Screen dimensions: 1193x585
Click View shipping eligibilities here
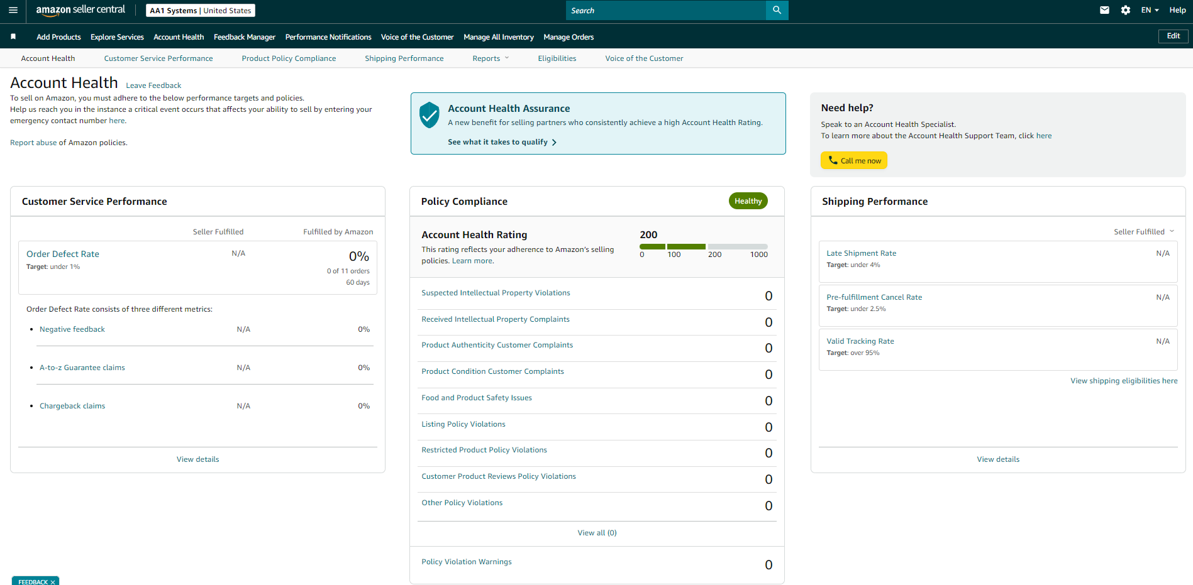(x=1124, y=381)
